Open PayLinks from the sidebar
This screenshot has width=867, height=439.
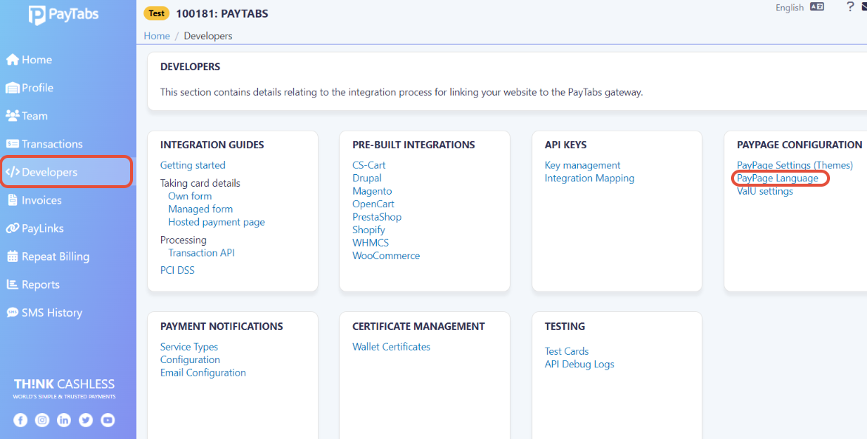coord(42,229)
